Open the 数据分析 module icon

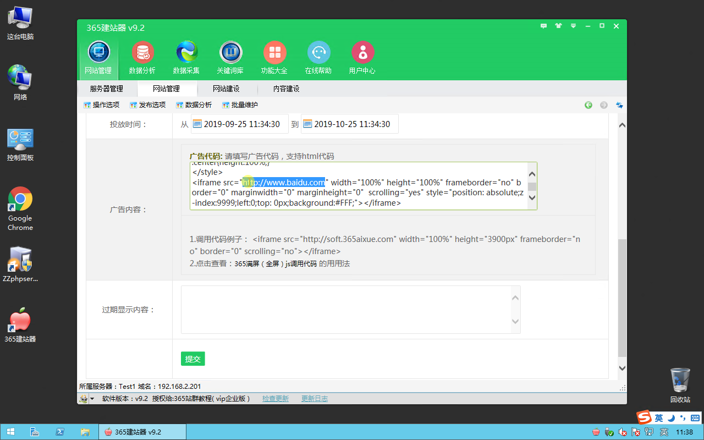[142, 58]
